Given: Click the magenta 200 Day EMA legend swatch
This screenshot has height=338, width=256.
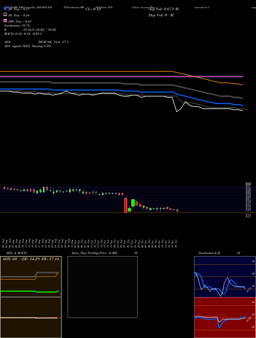Looking at the screenshot, I should point(5,20).
